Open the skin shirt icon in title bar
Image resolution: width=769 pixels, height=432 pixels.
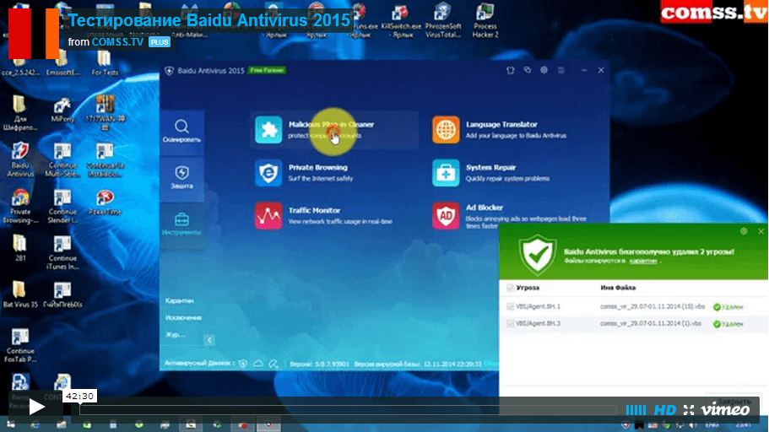pyautogui.click(x=511, y=70)
